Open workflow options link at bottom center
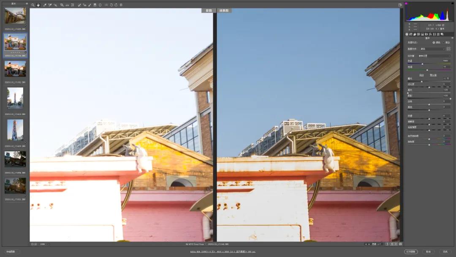The width and height of the screenshot is (456, 257). click(x=223, y=252)
